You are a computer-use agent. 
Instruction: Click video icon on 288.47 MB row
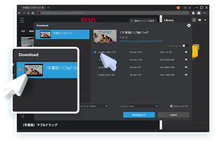click(186, 67)
